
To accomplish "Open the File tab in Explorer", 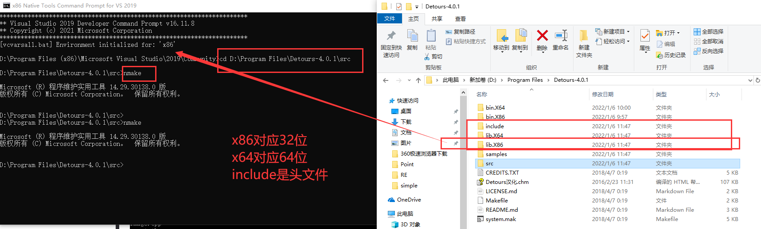I will pyautogui.click(x=390, y=19).
